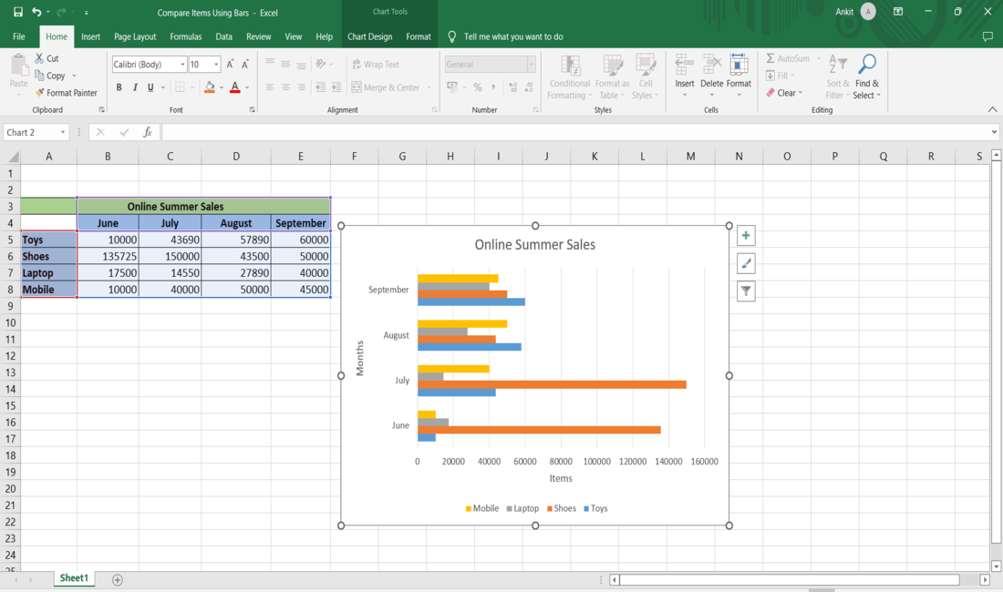
Task: Toggle Italic formatting
Action: (135, 87)
